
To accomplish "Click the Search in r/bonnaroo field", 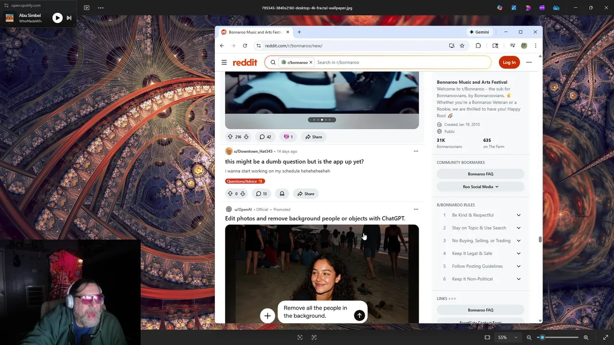I will coord(402,62).
